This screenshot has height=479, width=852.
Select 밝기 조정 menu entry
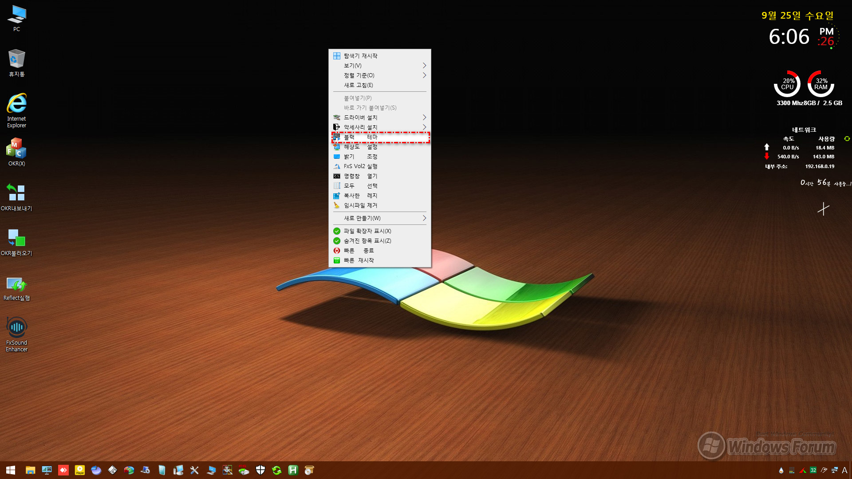coord(380,157)
